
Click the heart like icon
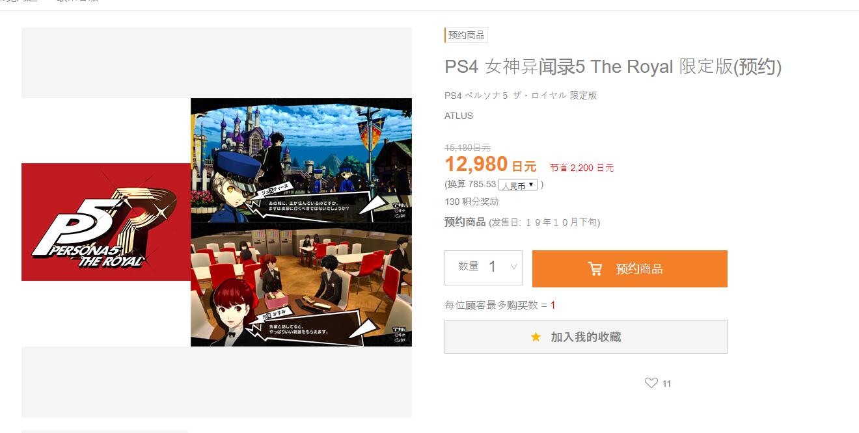651,383
